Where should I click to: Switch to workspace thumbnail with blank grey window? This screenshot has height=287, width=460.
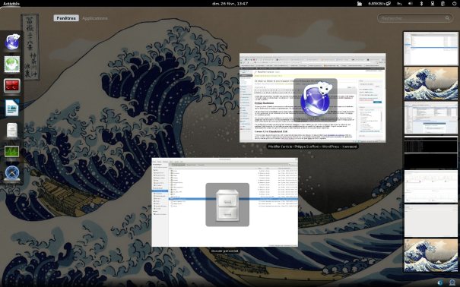pos(431,221)
